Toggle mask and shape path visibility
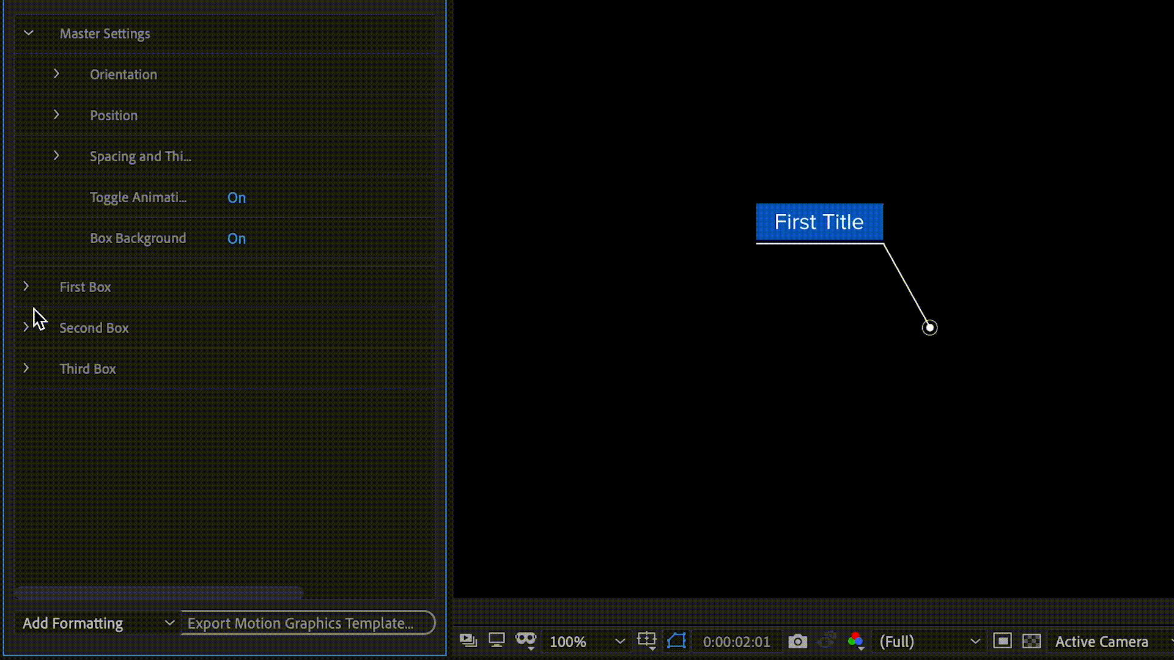The height and width of the screenshot is (660, 1174). [676, 640]
